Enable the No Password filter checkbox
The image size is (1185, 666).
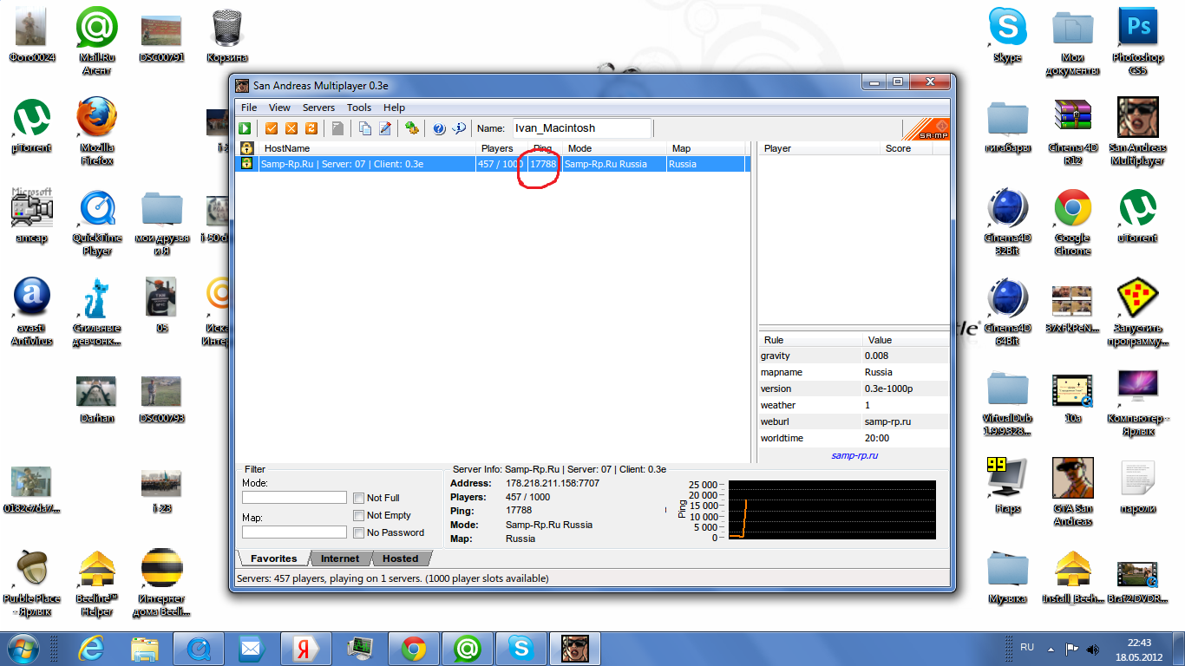358,532
